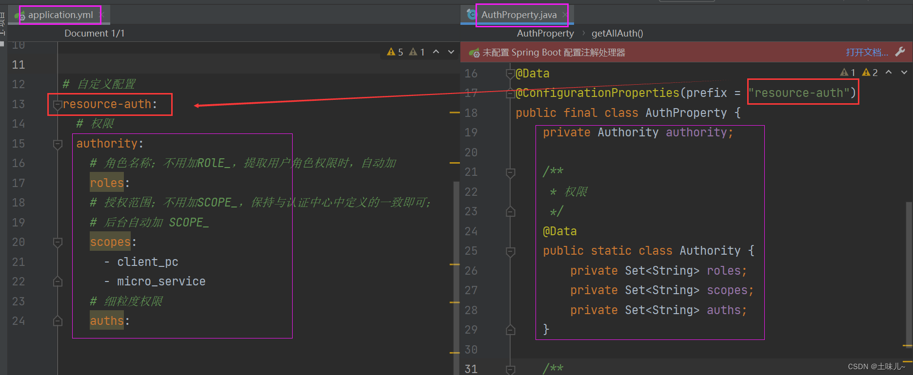This screenshot has height=375, width=913.
Task: Click the micro_service list entry
Action: [161, 281]
